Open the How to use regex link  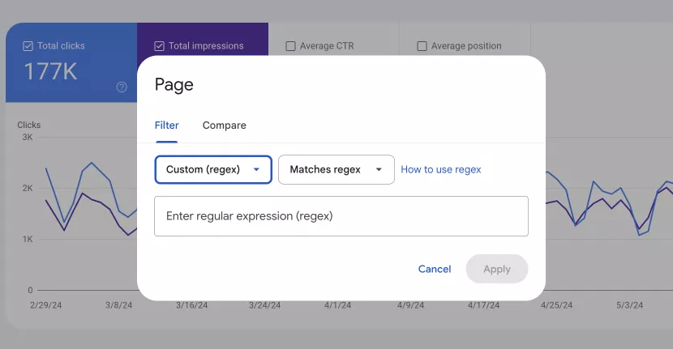click(x=441, y=169)
